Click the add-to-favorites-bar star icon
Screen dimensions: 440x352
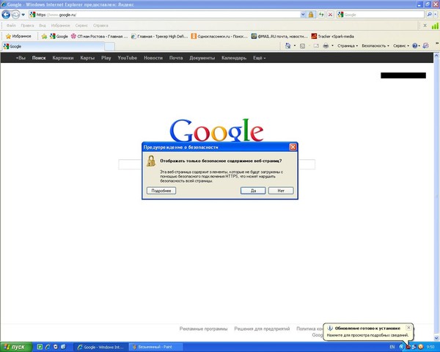(x=44, y=36)
